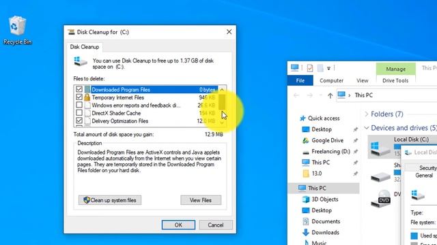Screen dimensions: 437x245
Task: Click the Downloaded Program Files folder icon
Action: 87,89
